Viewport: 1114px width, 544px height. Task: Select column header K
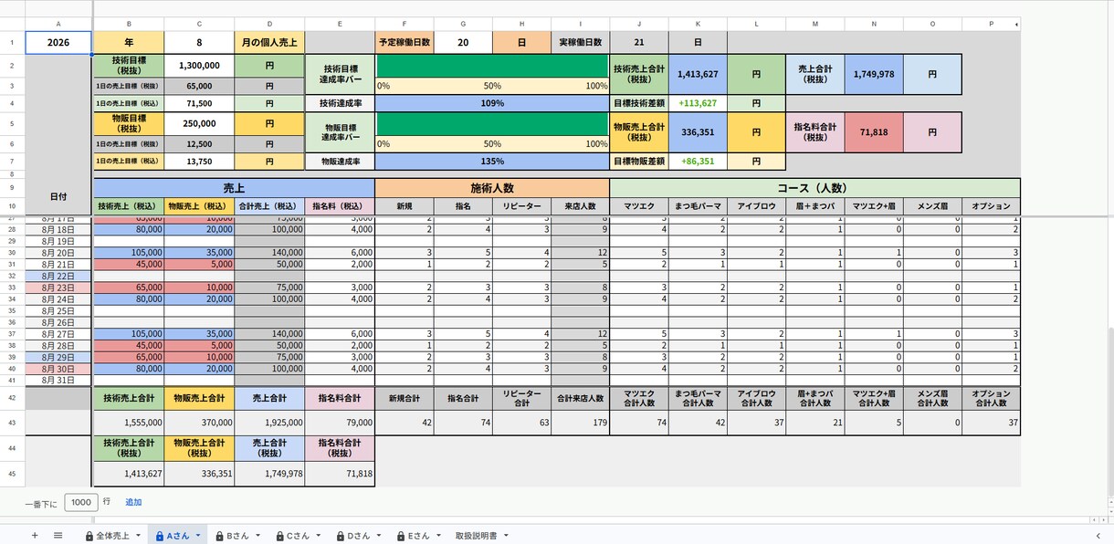tap(698, 23)
